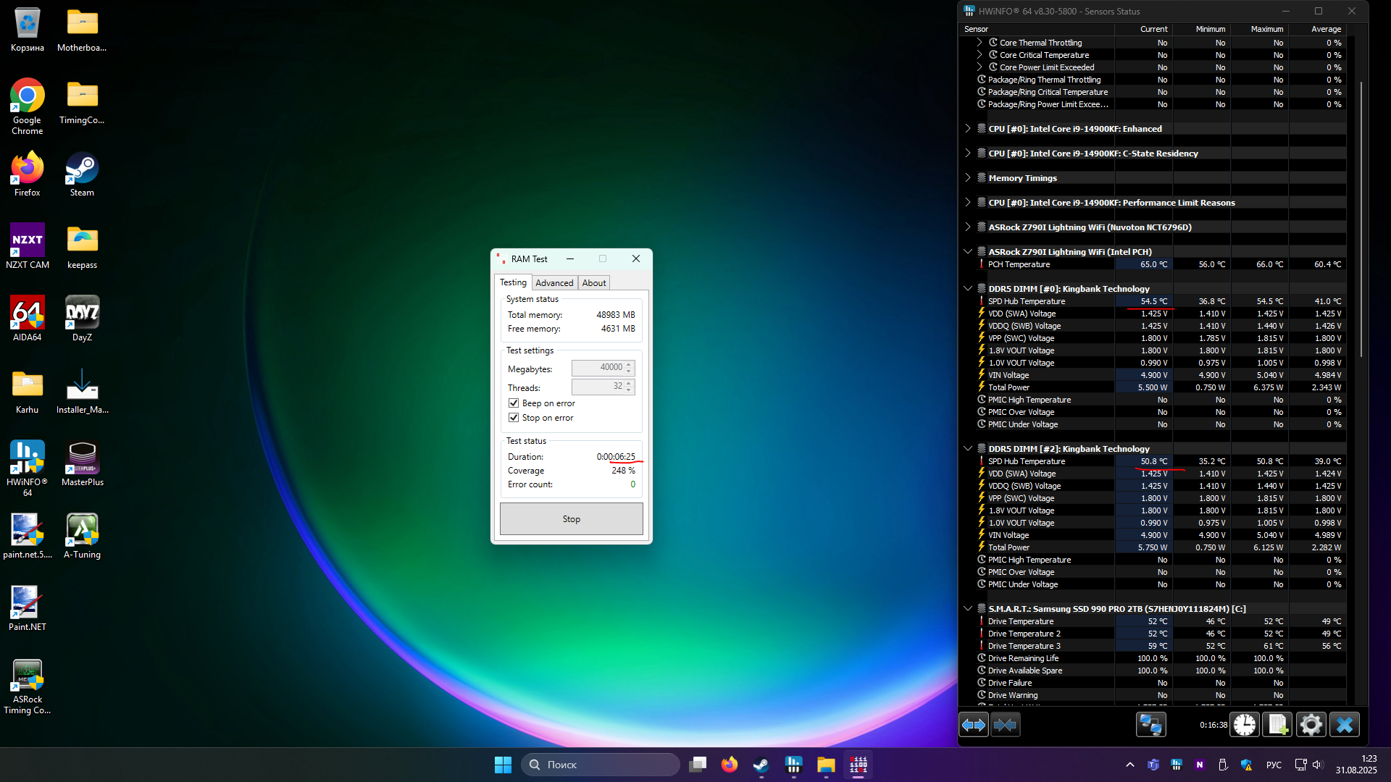Open Firefox desktop shortcut
Viewport: 1391px width, 782px height.
point(28,174)
